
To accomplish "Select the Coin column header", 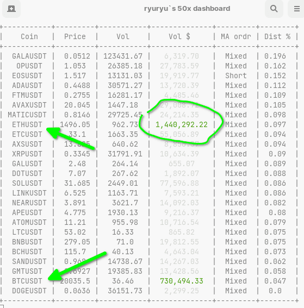I will click(x=29, y=36).
